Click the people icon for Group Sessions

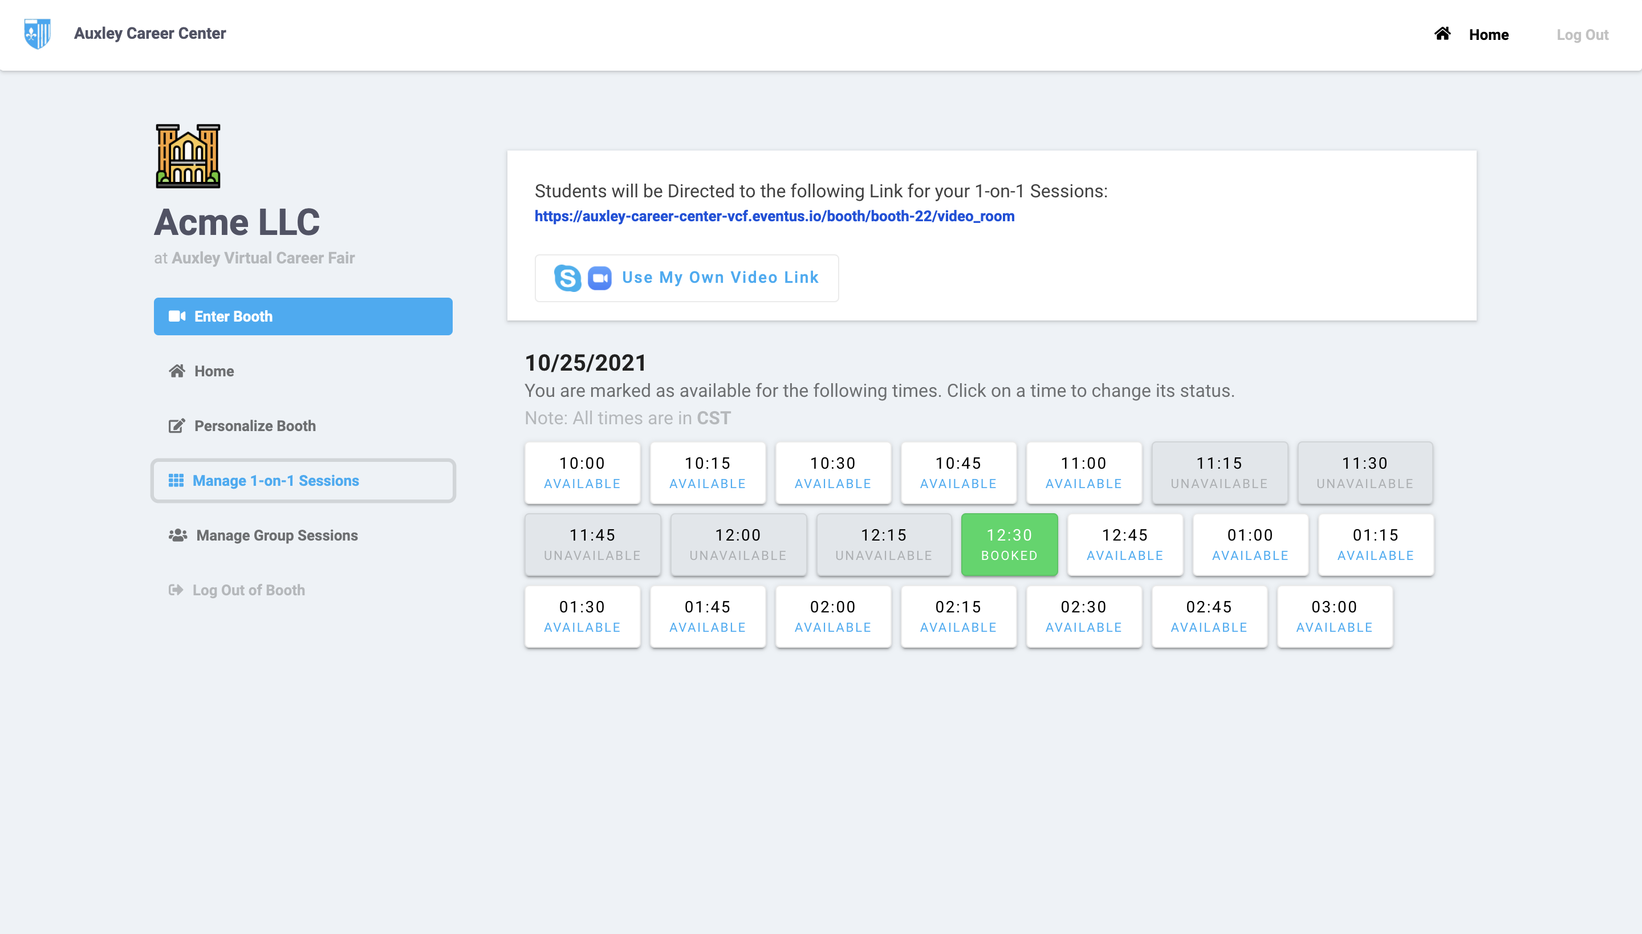coord(178,535)
